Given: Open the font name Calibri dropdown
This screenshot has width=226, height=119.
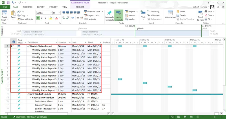Looking at the screenshot, I should tap(51, 13).
